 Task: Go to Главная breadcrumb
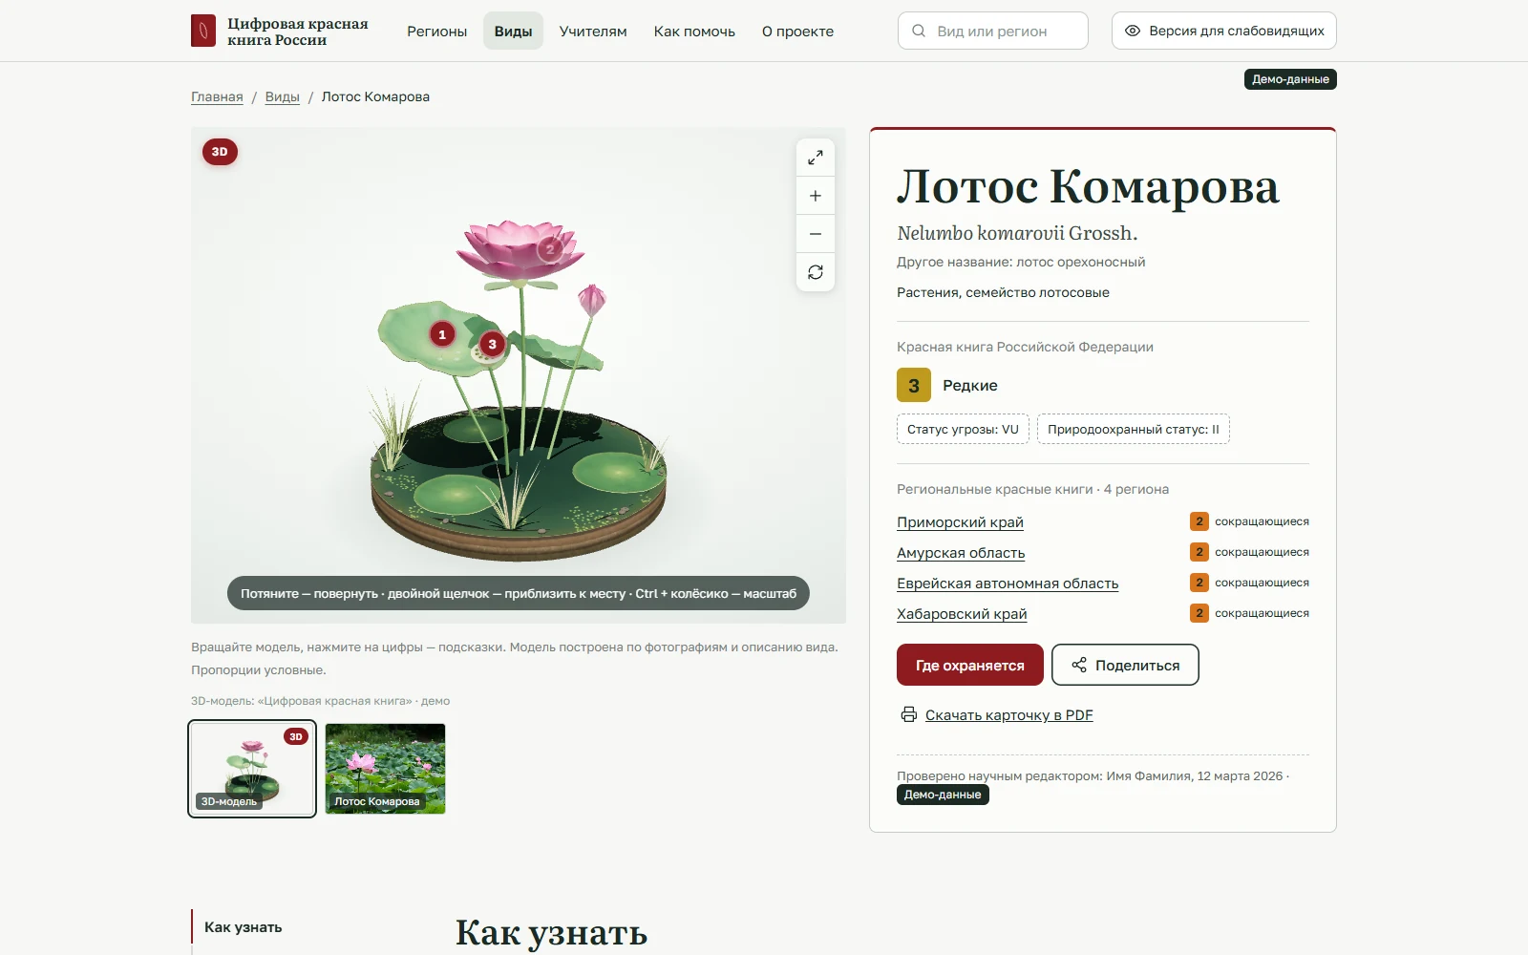(x=217, y=96)
